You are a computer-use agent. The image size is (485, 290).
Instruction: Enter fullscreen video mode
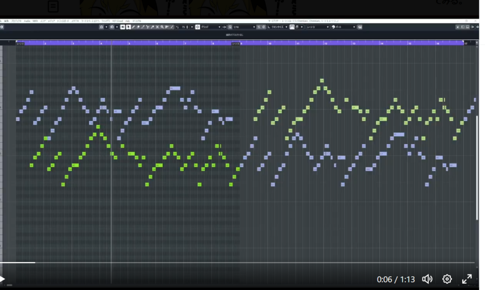click(x=467, y=279)
